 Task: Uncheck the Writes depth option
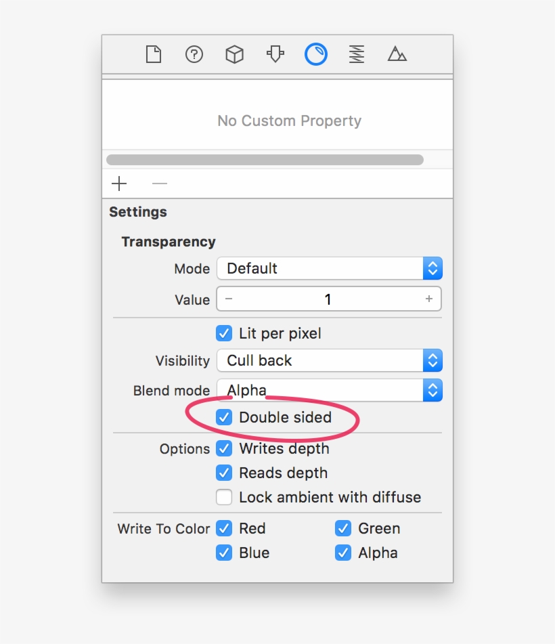224,448
